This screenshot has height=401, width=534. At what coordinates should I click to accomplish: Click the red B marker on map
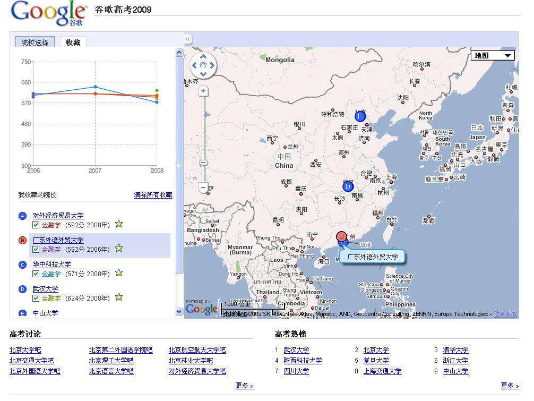pyautogui.click(x=341, y=236)
